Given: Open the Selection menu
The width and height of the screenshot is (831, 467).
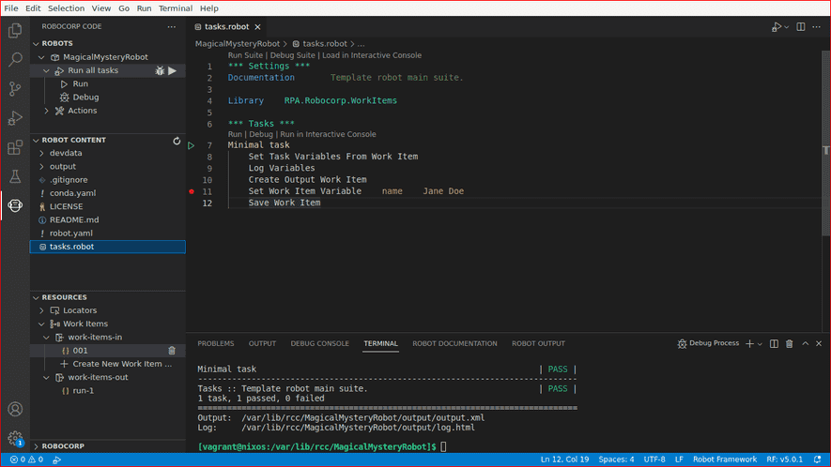Looking at the screenshot, I should 66,8.
